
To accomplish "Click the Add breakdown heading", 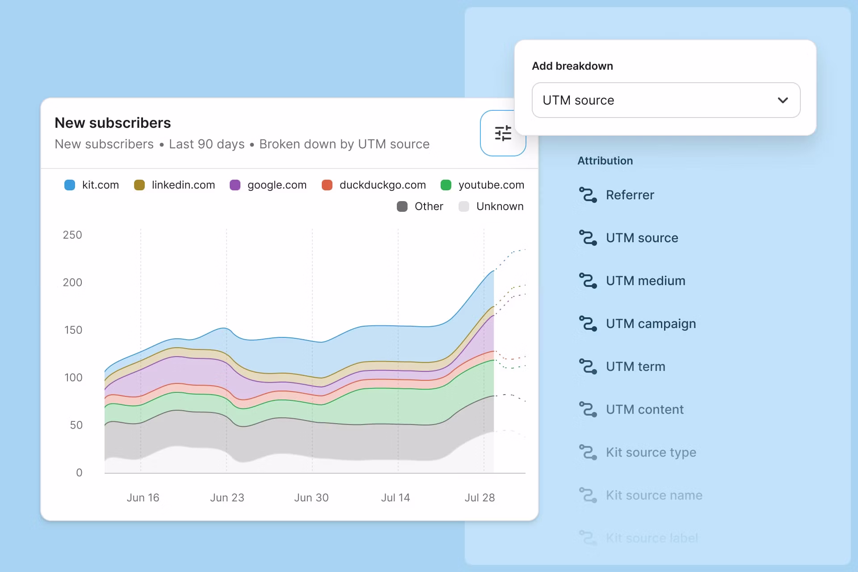I will 572,66.
